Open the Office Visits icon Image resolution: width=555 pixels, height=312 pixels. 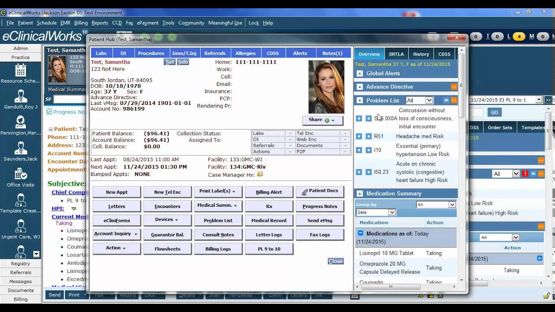click(x=20, y=174)
